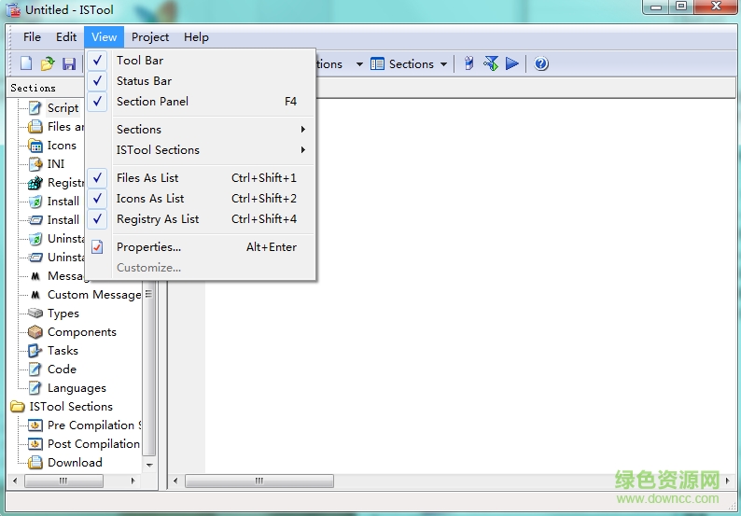Click the compile funnel toolbar icon
The image size is (741, 516).
(491, 63)
